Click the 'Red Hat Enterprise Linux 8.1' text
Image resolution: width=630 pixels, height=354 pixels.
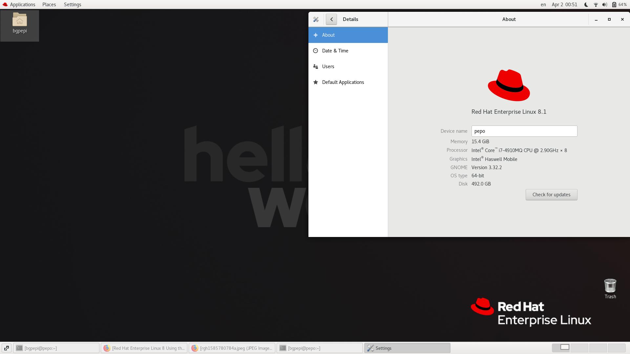(509, 112)
